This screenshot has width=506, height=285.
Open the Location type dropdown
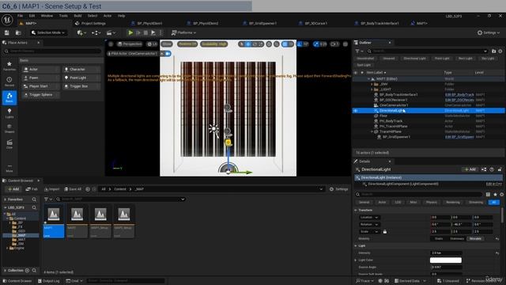coord(369,218)
